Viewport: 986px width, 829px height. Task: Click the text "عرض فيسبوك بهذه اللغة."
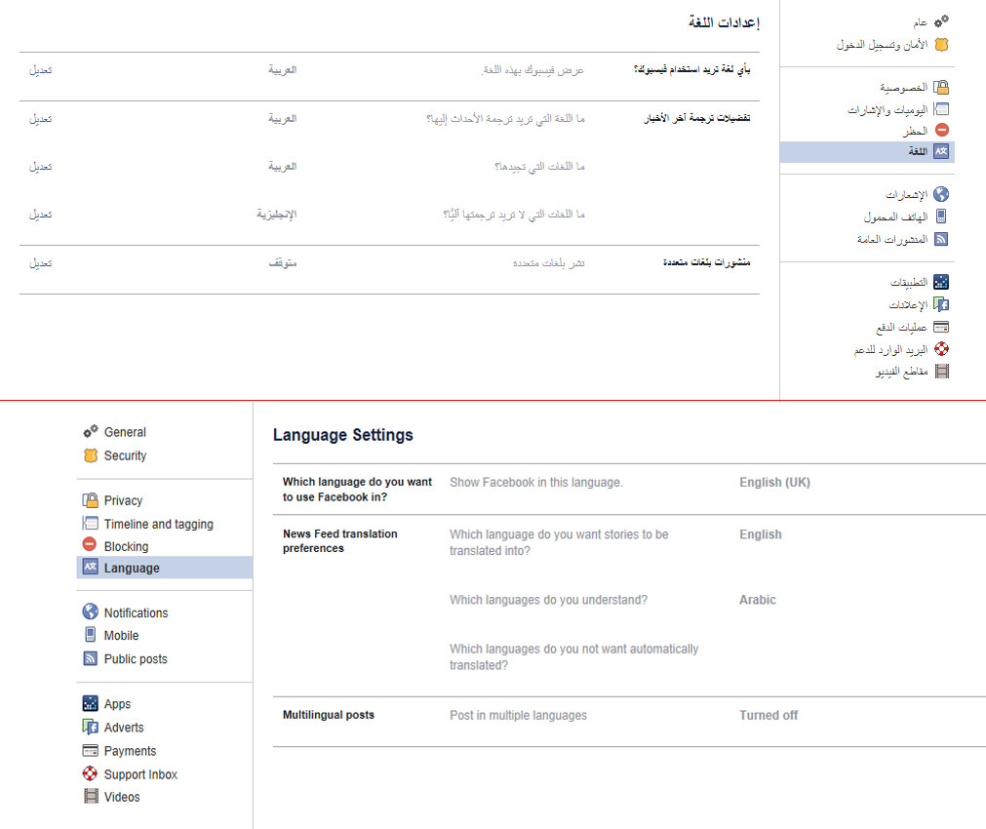tap(532, 70)
